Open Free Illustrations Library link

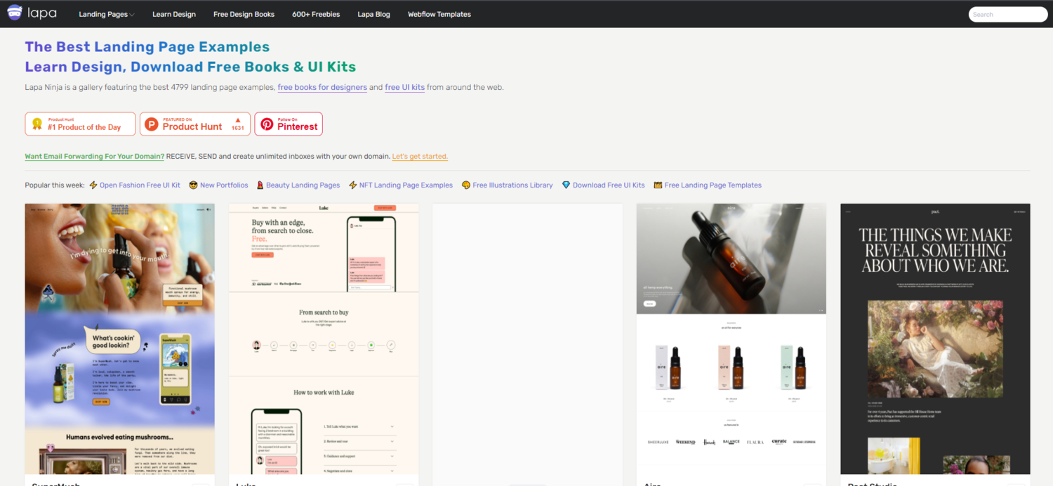(x=512, y=185)
